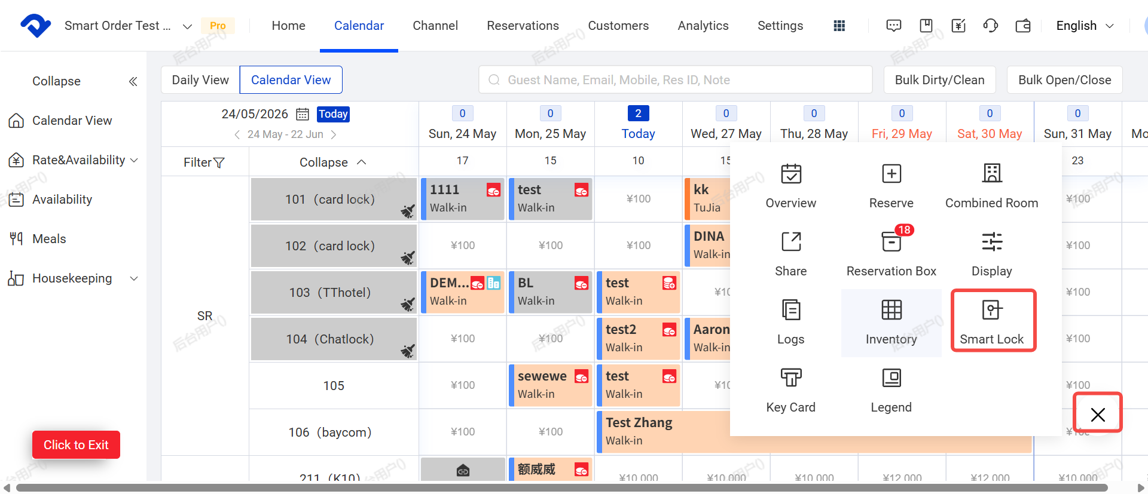Screen dimensions: 1148x494
Task: Open the kk TuJia reservation
Action: (708, 199)
